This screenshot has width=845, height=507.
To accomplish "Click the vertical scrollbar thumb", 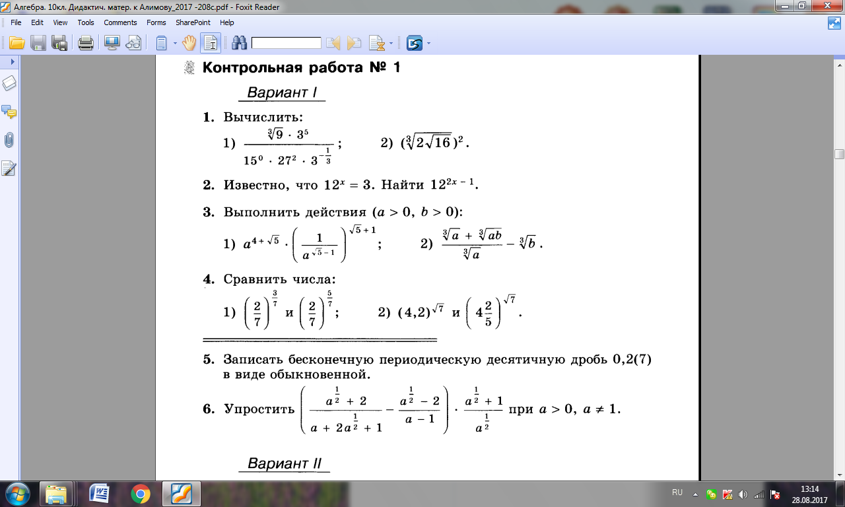I will [839, 154].
